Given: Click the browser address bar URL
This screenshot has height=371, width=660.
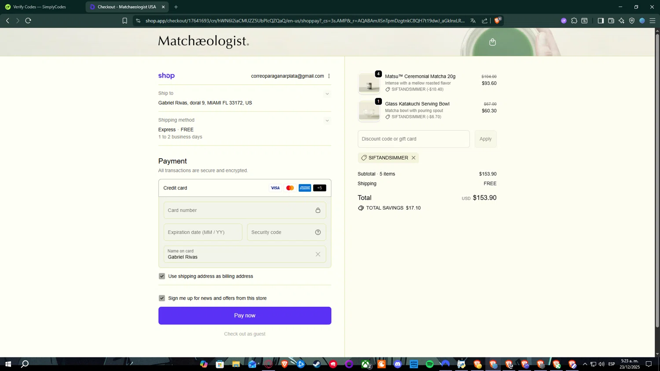Looking at the screenshot, I should (x=305, y=21).
